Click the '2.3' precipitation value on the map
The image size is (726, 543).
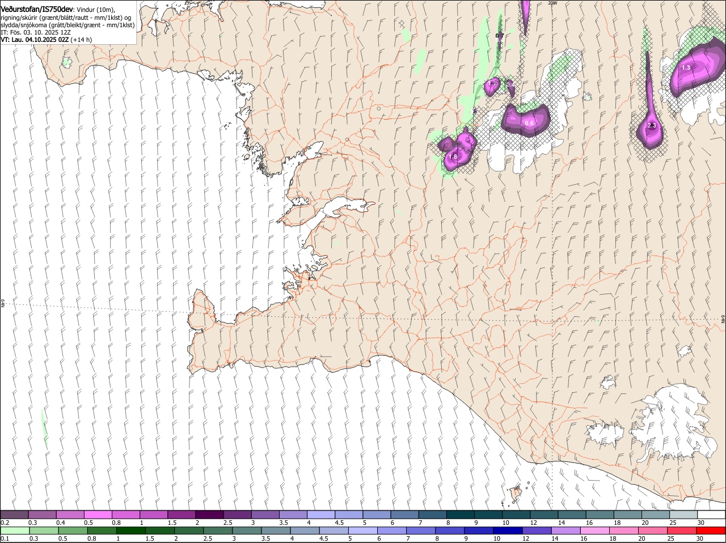652,126
